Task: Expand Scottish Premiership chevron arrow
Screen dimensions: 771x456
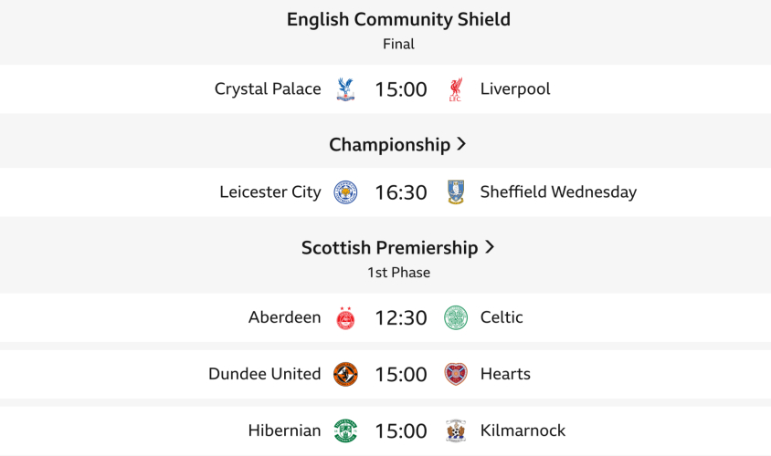Action: 490,247
